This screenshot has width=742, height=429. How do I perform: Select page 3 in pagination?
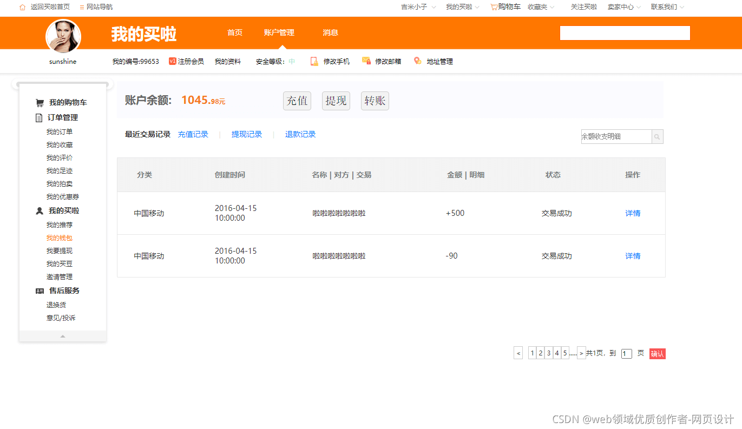tap(549, 353)
